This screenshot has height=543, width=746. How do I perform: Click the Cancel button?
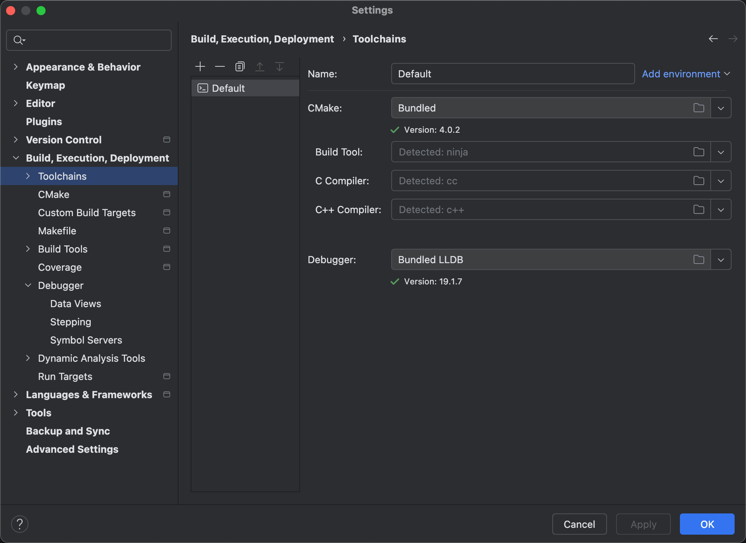[x=579, y=524]
